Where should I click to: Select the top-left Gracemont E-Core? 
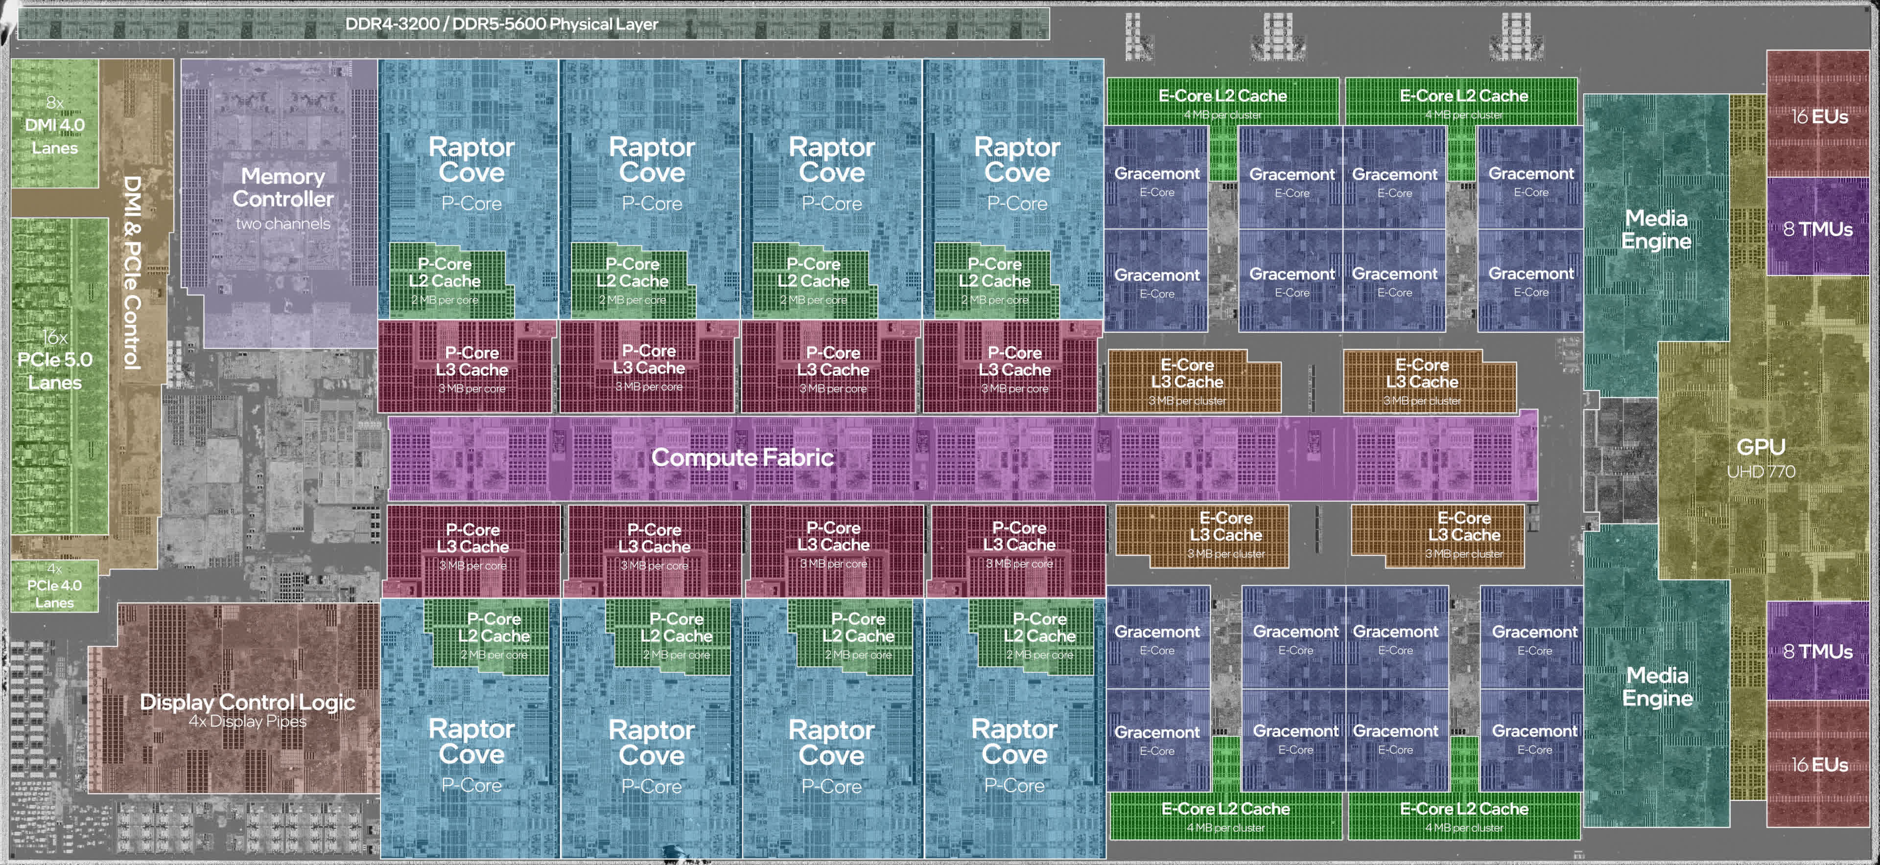tap(1157, 180)
